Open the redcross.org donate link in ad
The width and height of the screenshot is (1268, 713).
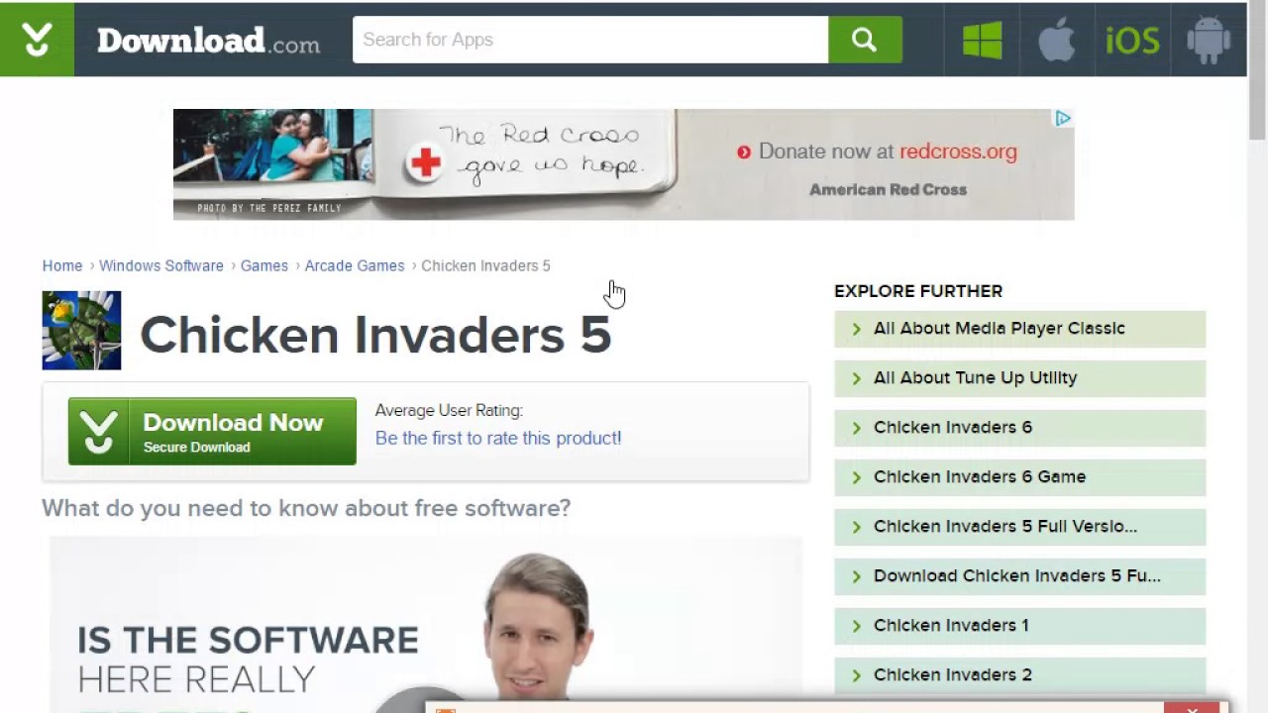click(x=958, y=152)
